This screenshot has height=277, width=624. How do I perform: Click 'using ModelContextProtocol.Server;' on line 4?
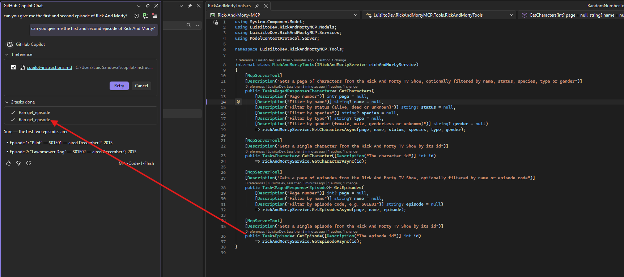[x=277, y=38]
